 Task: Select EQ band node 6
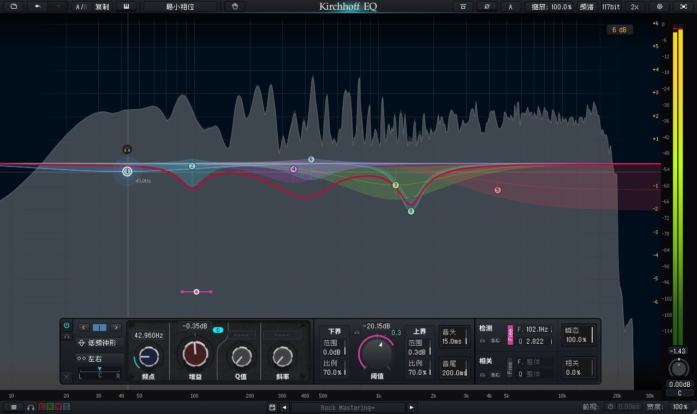coord(311,160)
